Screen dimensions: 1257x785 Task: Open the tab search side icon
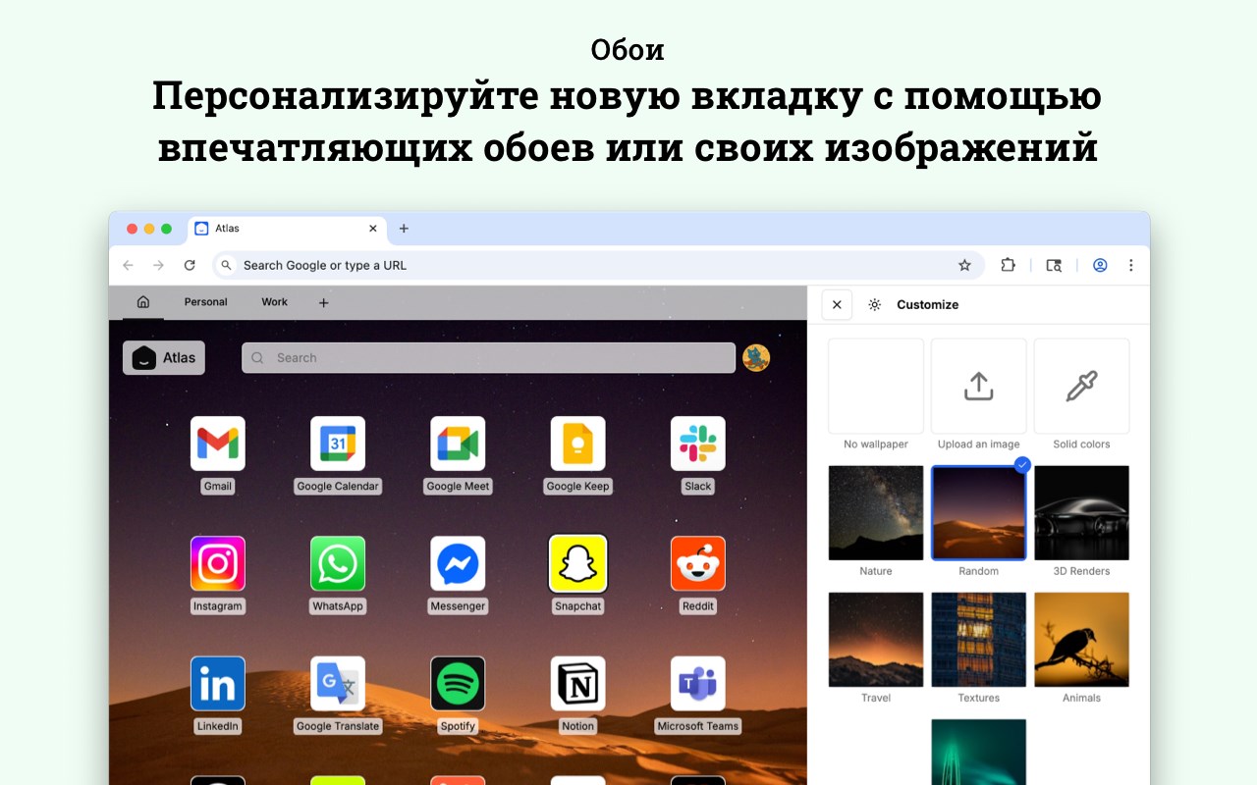pos(1054,265)
